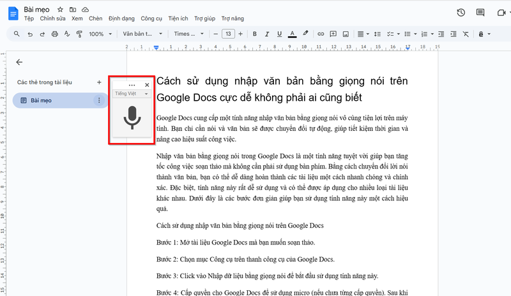The height and width of the screenshot is (296, 511).
Task: Open the highlight color pen
Action: tap(305, 33)
